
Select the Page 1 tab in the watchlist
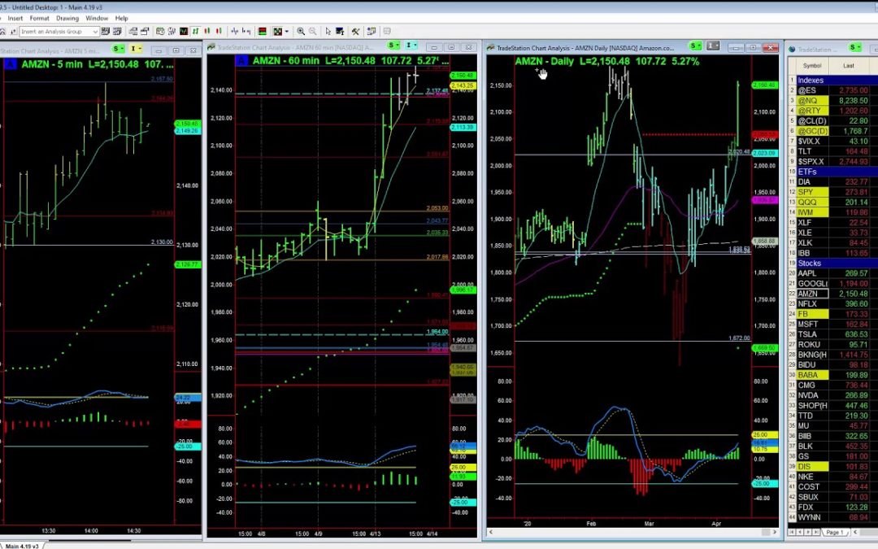(x=834, y=532)
